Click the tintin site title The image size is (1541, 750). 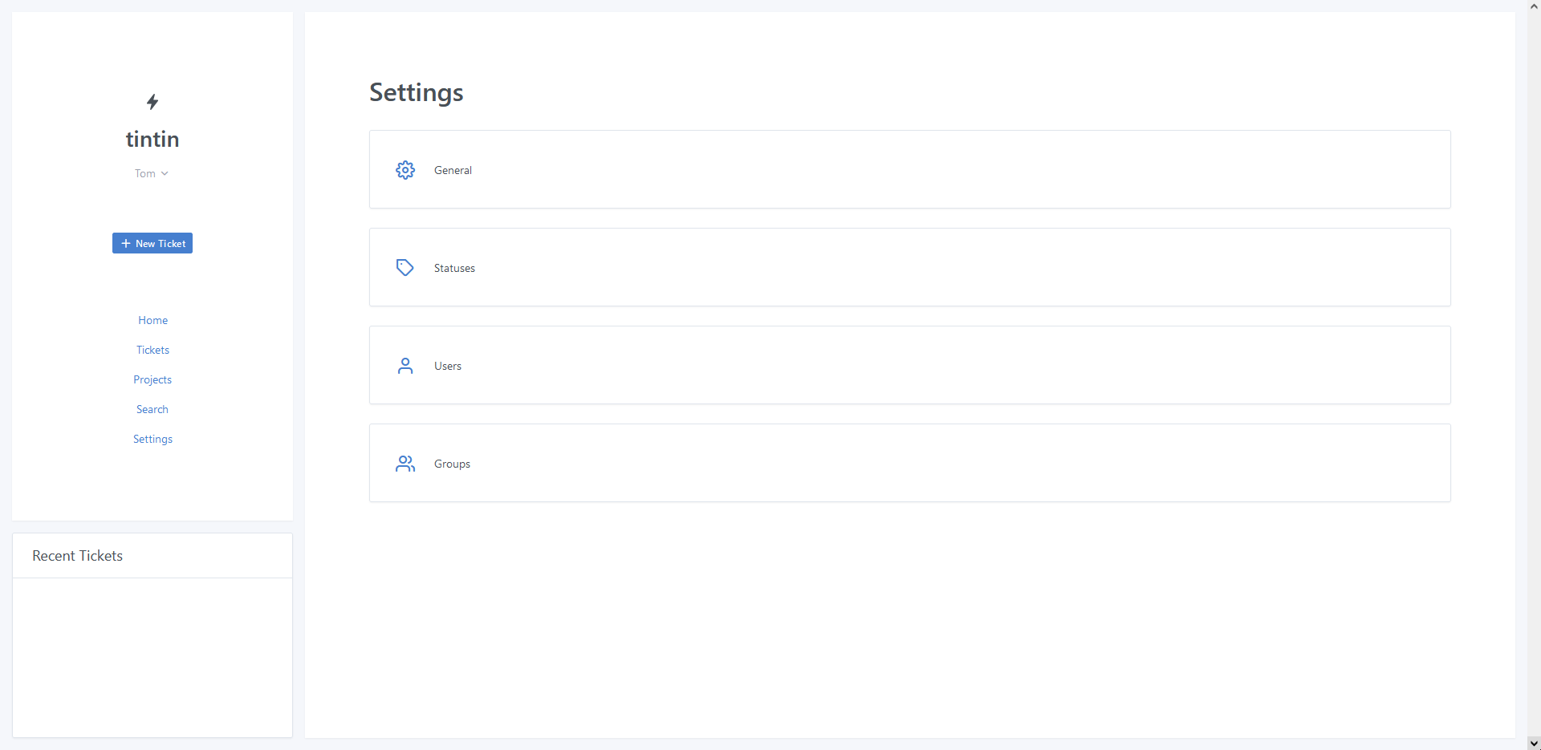(x=152, y=140)
